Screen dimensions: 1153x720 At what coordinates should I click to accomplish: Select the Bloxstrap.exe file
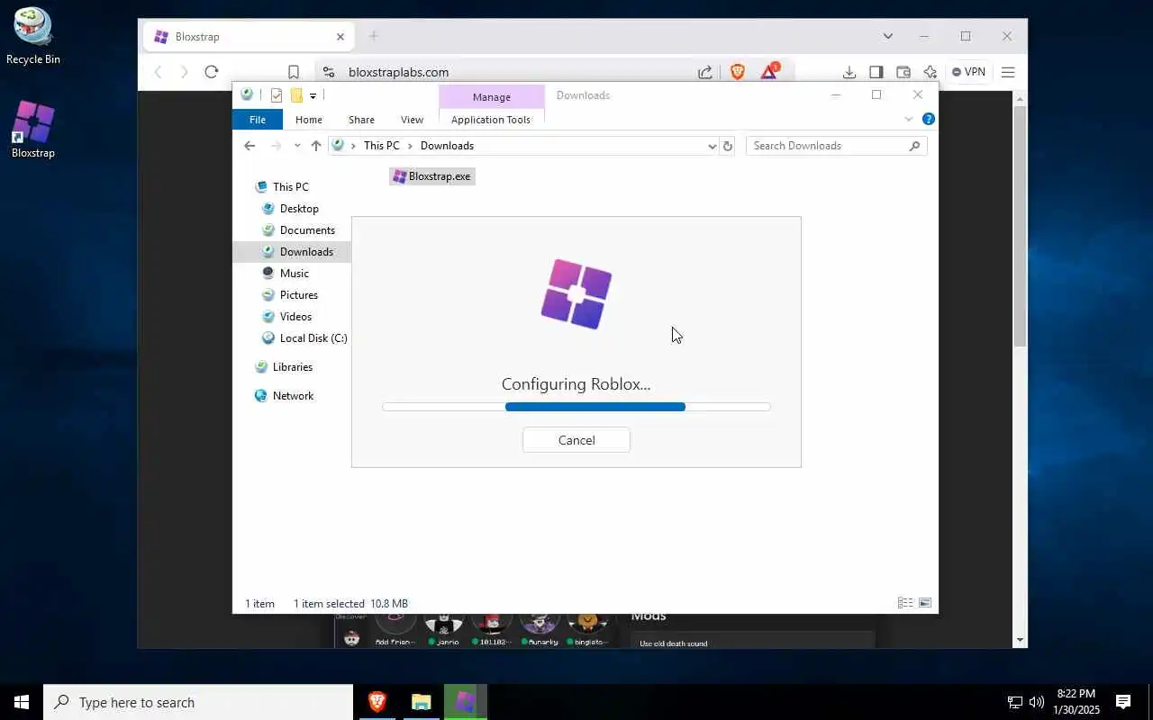pyautogui.click(x=431, y=176)
